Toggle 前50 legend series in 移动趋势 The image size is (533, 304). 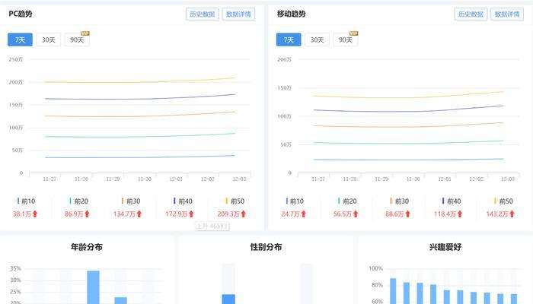tap(503, 201)
